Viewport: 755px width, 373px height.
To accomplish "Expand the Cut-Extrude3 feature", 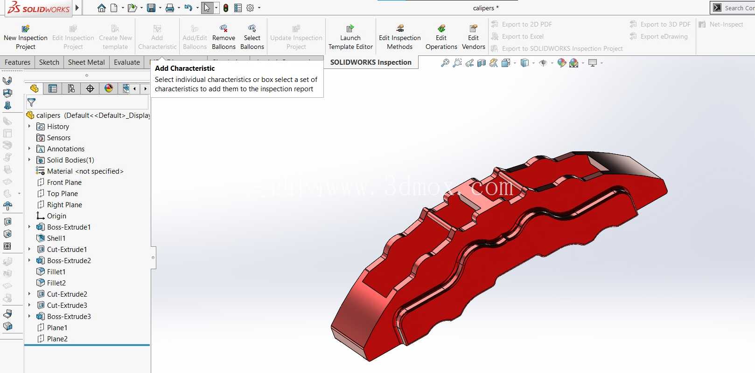I will [29, 305].
